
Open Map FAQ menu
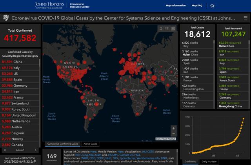197,5
